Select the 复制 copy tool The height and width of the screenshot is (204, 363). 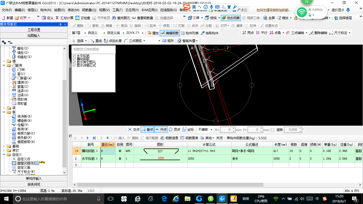pyautogui.click(x=92, y=25)
